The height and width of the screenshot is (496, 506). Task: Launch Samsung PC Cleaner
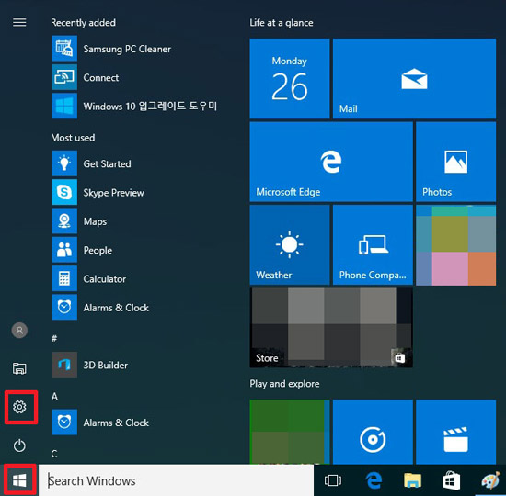coord(111,49)
